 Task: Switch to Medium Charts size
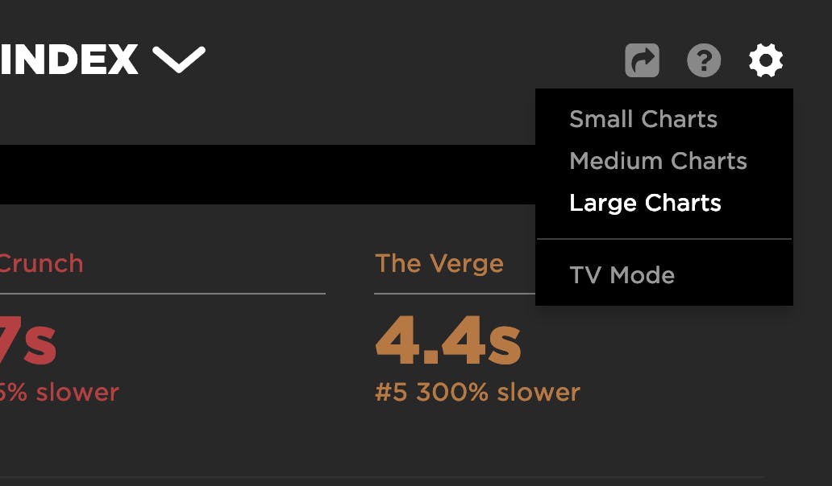[658, 161]
